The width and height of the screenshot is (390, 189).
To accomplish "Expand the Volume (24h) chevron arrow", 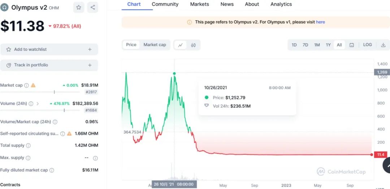I will [x=38, y=104].
